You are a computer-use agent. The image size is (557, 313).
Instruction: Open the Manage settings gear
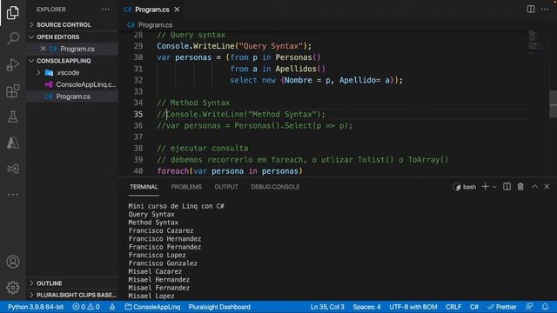13,288
